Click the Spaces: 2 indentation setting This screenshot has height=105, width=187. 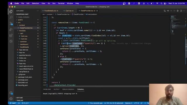pos(129,103)
